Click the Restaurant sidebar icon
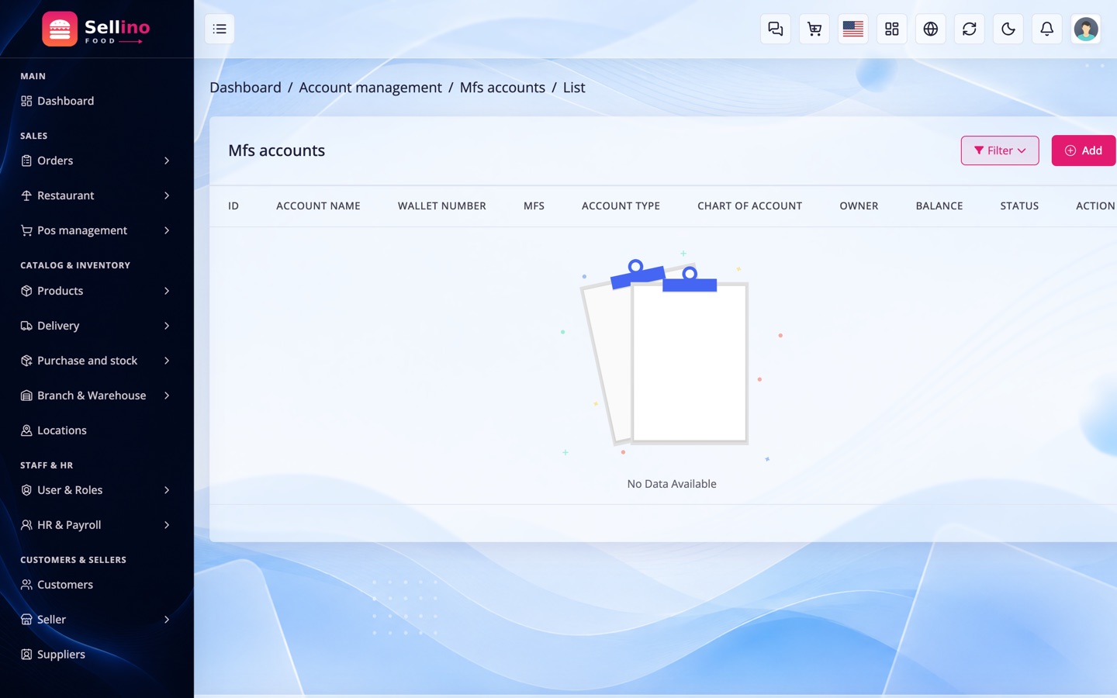This screenshot has height=698, width=1117. [x=26, y=195]
